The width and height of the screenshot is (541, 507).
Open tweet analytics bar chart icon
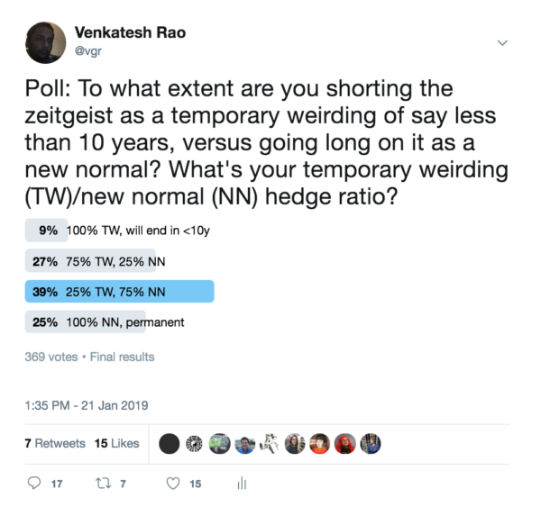pos(242,484)
